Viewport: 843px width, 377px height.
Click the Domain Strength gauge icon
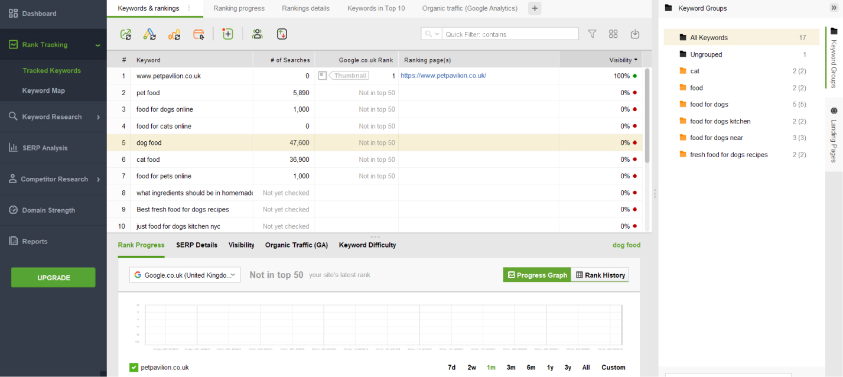click(13, 210)
